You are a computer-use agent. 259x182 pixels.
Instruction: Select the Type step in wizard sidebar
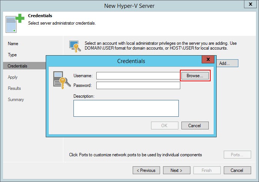[12, 55]
